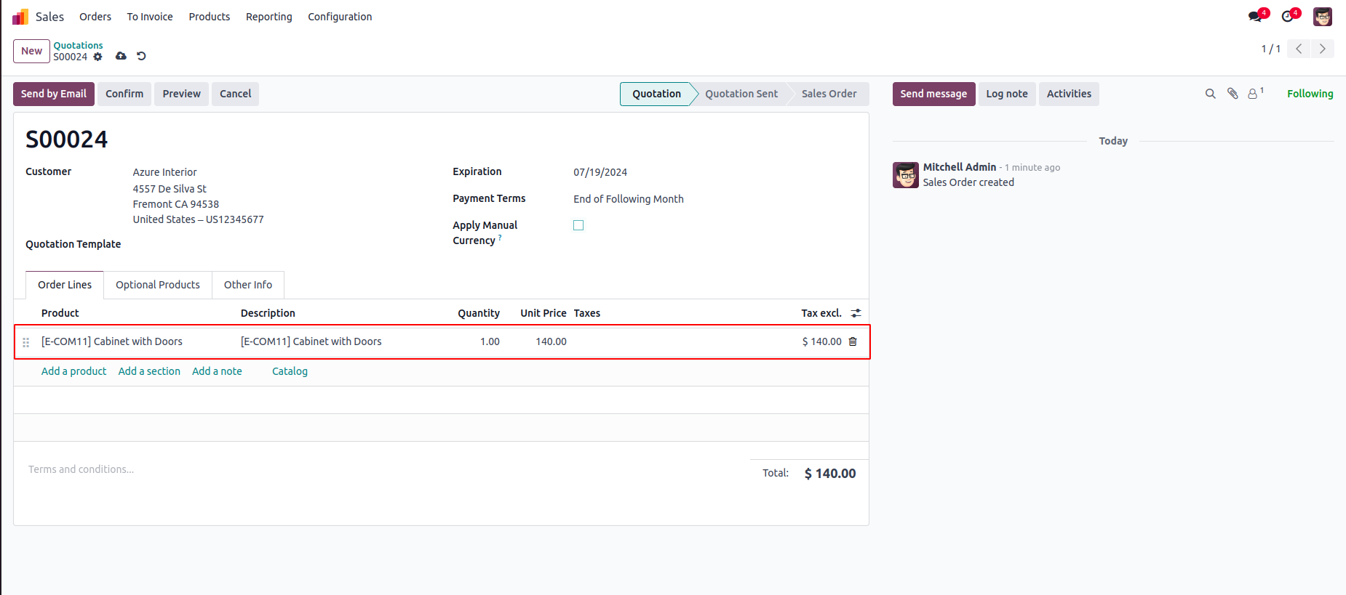Open the conversations messages icon in navbar

[1255, 16]
